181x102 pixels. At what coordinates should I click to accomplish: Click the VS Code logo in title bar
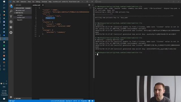click(x=10, y=2)
